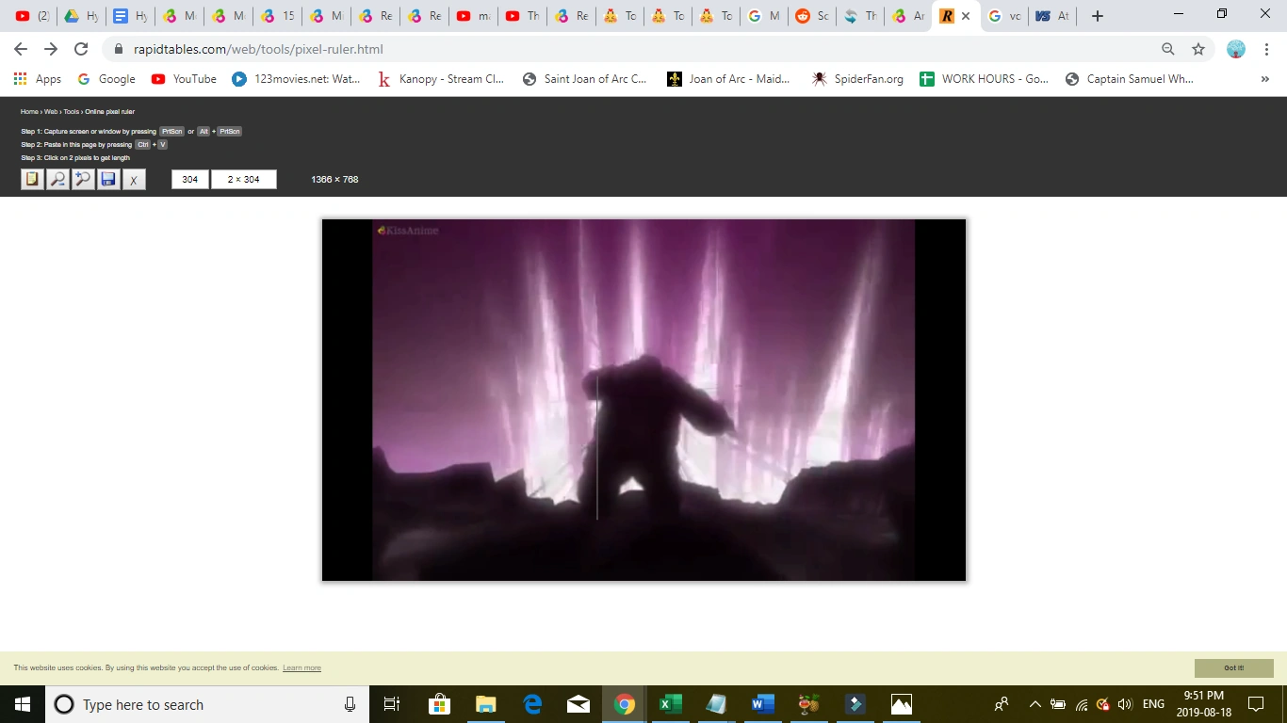The height and width of the screenshot is (723, 1287).
Task: Click the pasted screenshot image in the ruler
Action: [643, 400]
